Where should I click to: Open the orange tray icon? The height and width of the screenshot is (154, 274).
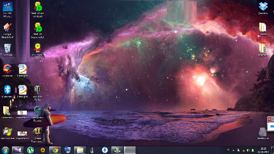(x=243, y=150)
